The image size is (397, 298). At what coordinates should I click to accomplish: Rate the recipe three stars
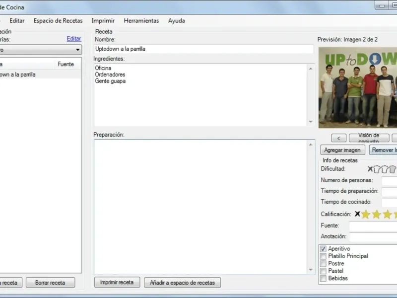click(388, 215)
